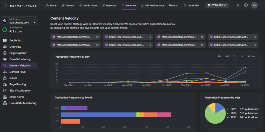The height and width of the screenshot is (132, 265).
Task: Click the Audits list sidebar icon
Action: [5, 40]
